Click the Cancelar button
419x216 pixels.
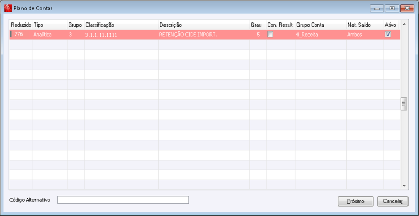click(x=392, y=201)
